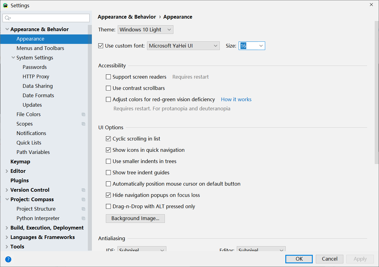Click the settings tree vertical scrollbar

pos(90,137)
